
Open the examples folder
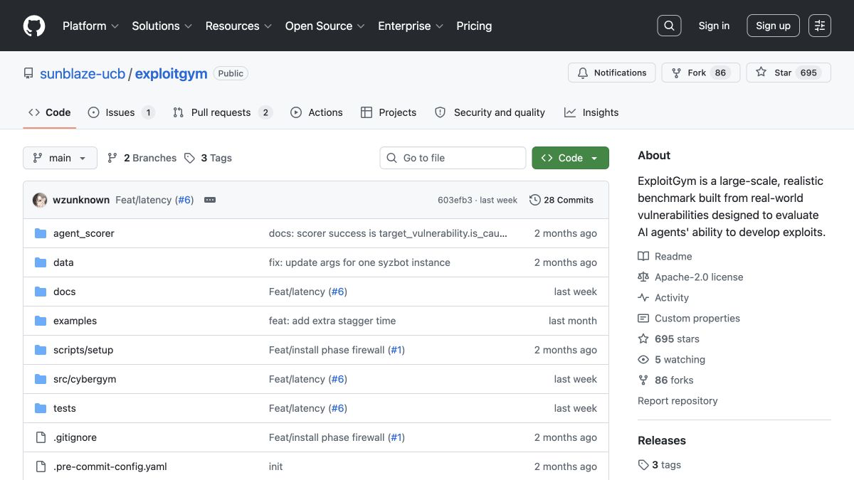pos(75,321)
